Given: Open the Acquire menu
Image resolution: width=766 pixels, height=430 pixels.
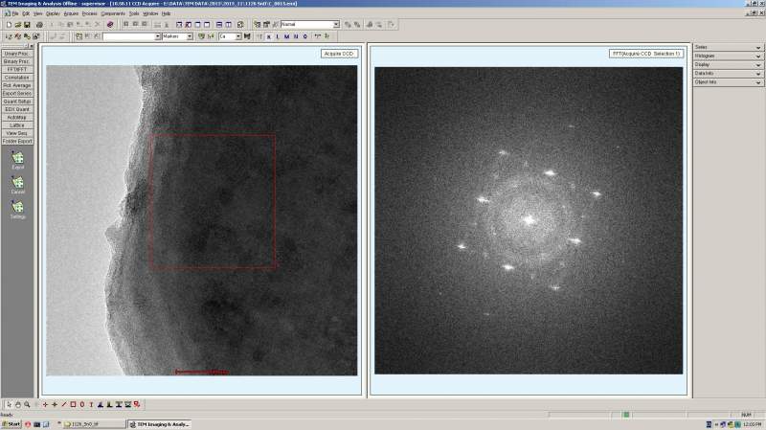Looking at the screenshot, I should point(71,13).
